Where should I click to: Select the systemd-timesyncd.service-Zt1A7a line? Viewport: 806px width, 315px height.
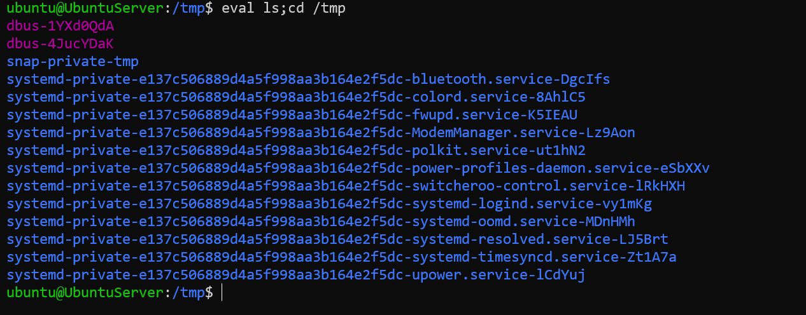point(341,258)
